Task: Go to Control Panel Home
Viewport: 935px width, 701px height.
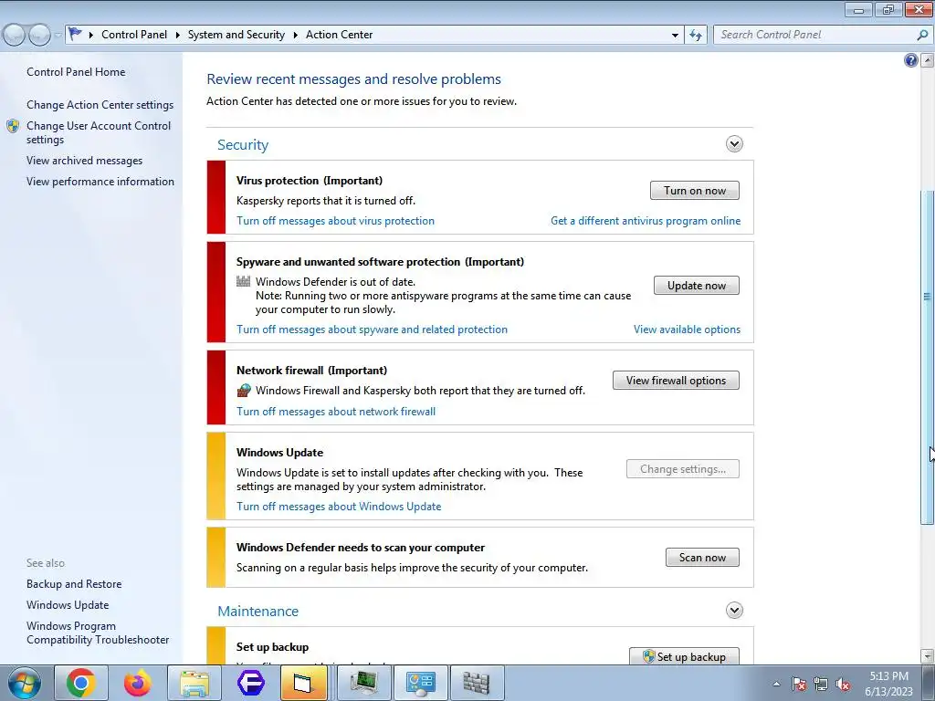Action: click(x=76, y=71)
